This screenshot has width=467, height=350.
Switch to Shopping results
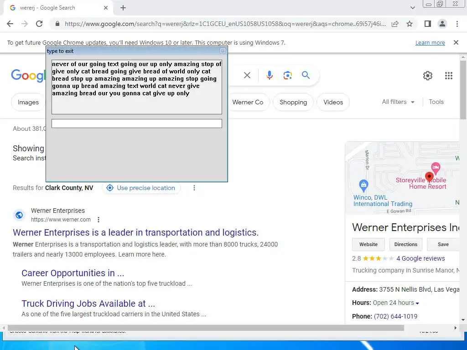click(293, 102)
